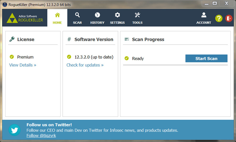236x142 pixels.
Task: Open the Account panel
Action: coord(203,18)
